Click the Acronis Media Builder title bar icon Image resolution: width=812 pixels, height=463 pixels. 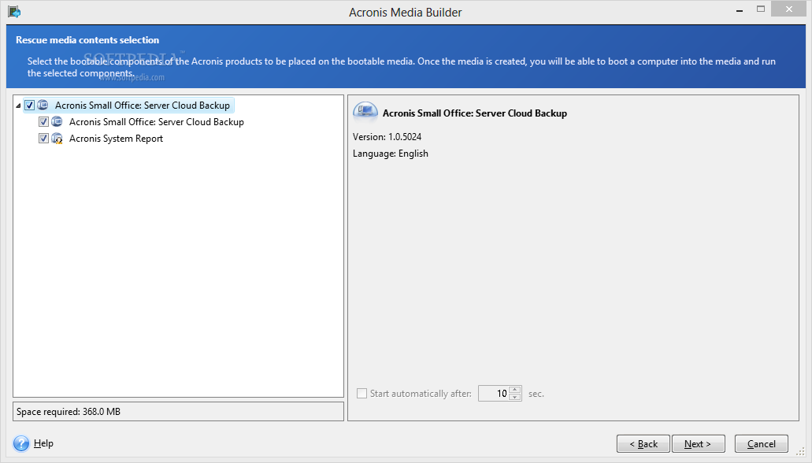(14, 11)
